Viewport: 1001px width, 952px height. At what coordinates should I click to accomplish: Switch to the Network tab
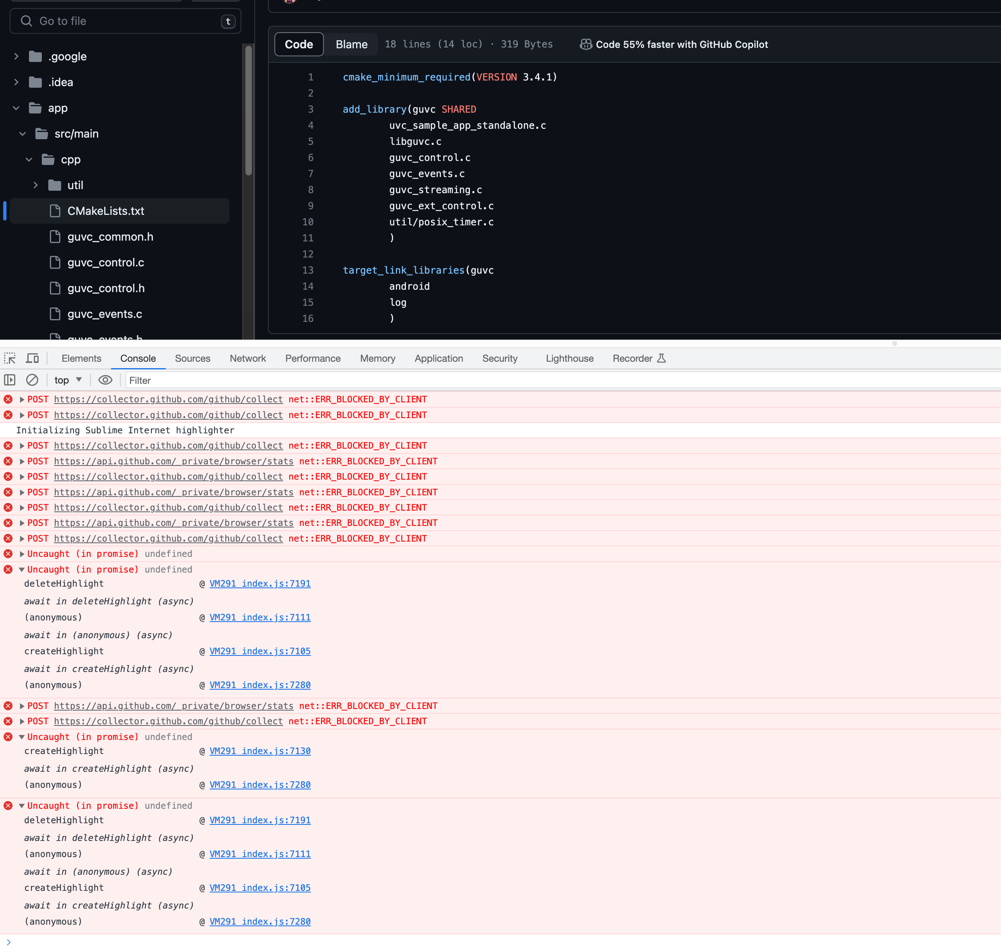(x=247, y=358)
